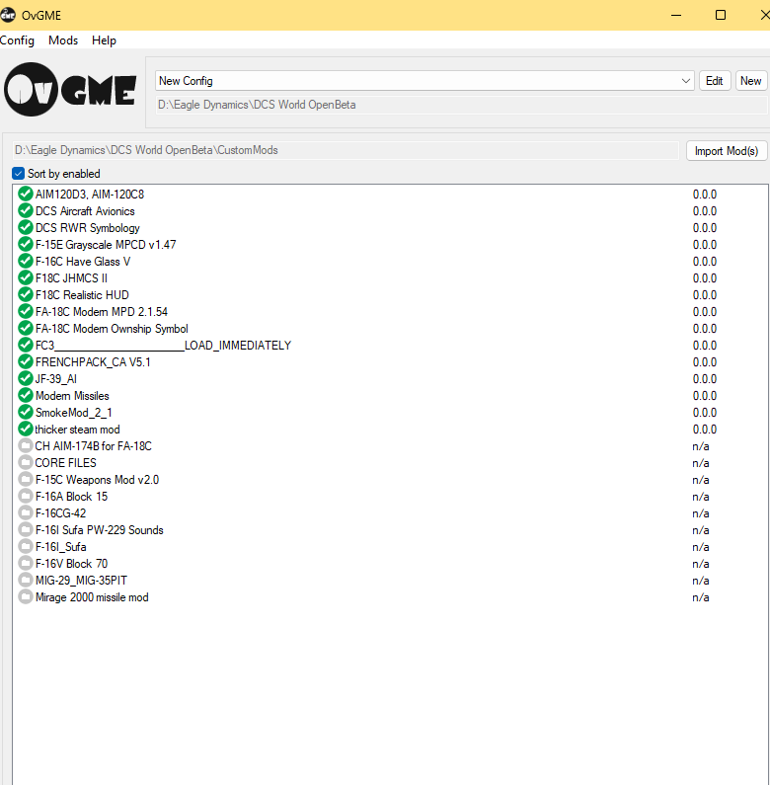770x785 pixels.
Task: Click the gray icon beside Mirage 2000 missile mod
Action: click(25, 596)
